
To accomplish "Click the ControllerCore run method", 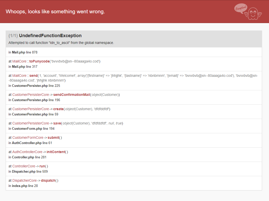I will click(43, 166).
